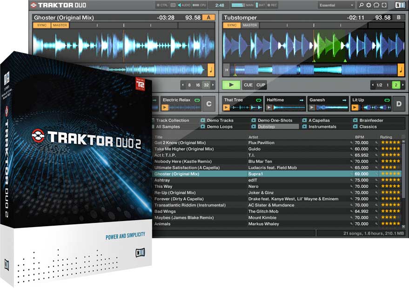Click the musical note icon on Deck B stripe
The width and height of the screenshot is (409, 288).
pyautogui.click(x=401, y=70)
